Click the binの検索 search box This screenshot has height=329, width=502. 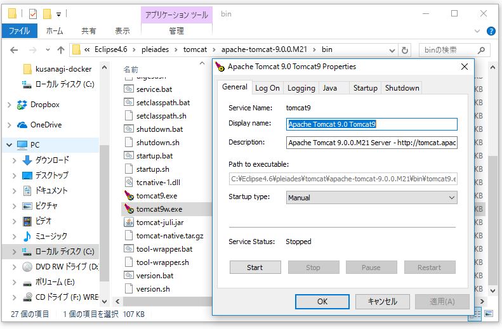pyautogui.click(x=454, y=50)
